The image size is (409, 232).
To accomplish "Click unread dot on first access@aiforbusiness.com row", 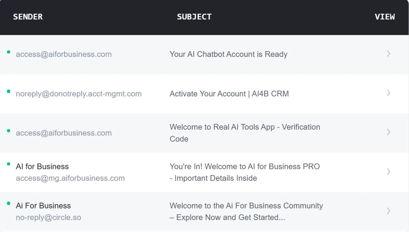I will pos(9,52).
